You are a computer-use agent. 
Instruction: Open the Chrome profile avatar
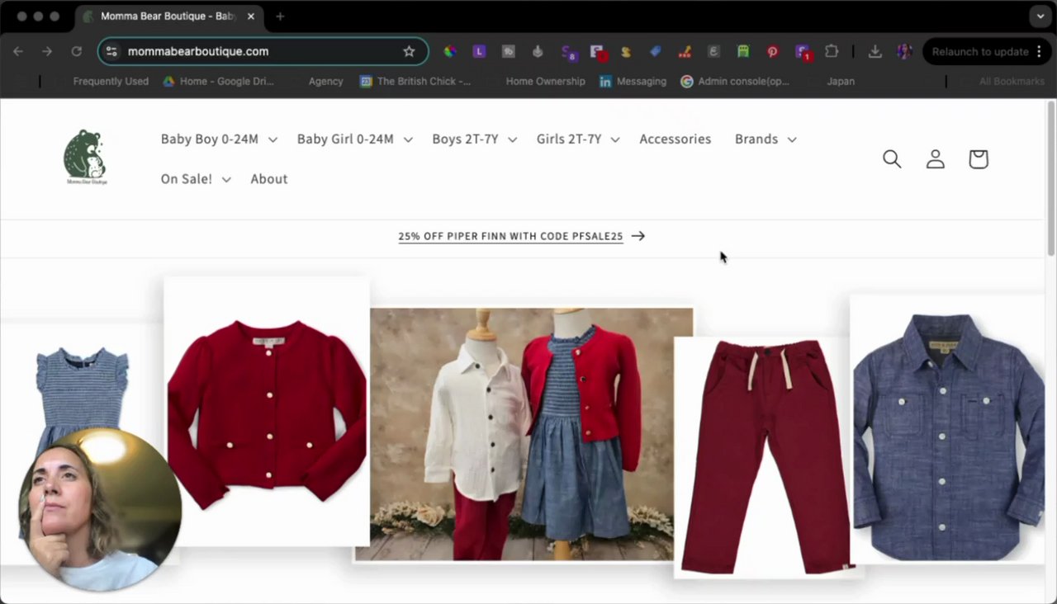905,51
